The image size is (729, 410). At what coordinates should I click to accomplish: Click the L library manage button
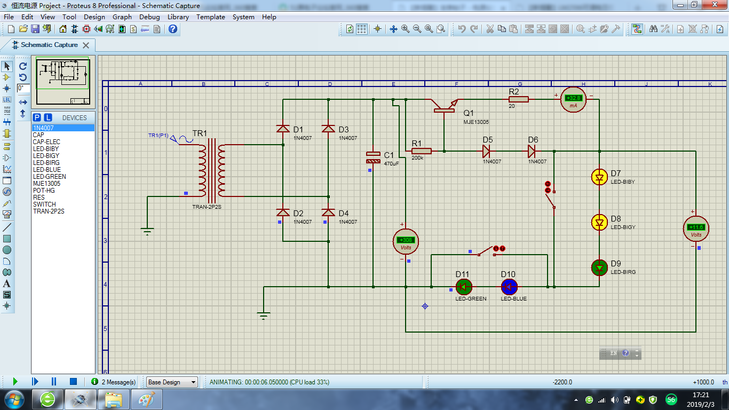pyautogui.click(x=48, y=117)
